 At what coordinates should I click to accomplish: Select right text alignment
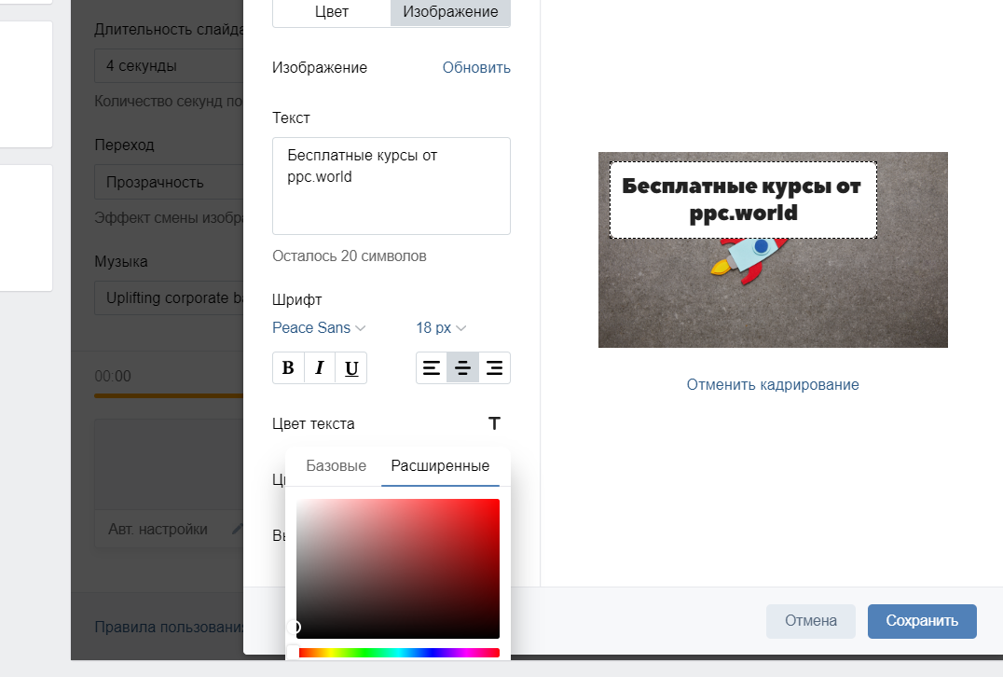pos(494,367)
